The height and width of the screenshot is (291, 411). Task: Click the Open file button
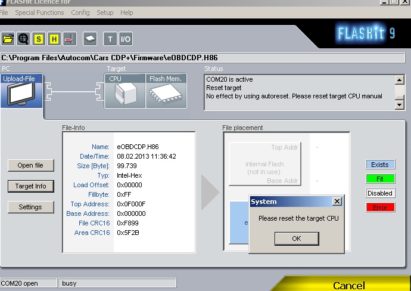30,165
